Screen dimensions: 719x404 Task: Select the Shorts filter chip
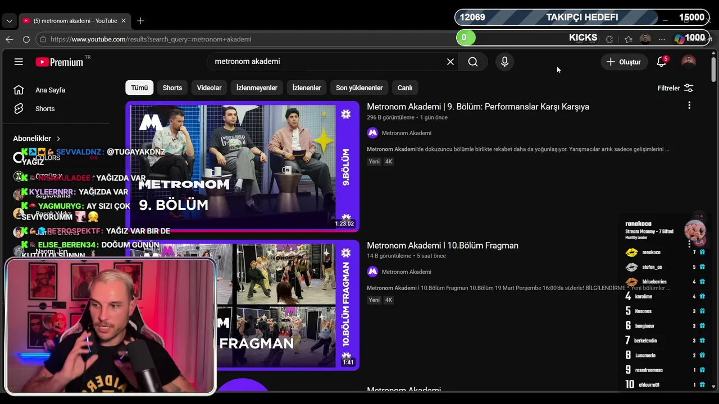pos(172,88)
